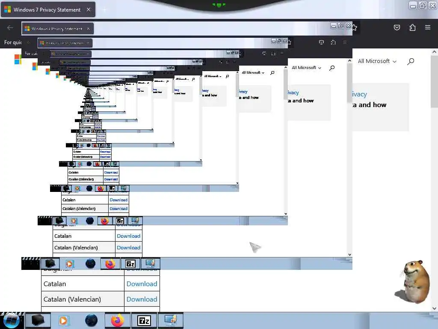Click second-largest Catalan row Download link
This screenshot has height=329, width=438.
point(128,236)
